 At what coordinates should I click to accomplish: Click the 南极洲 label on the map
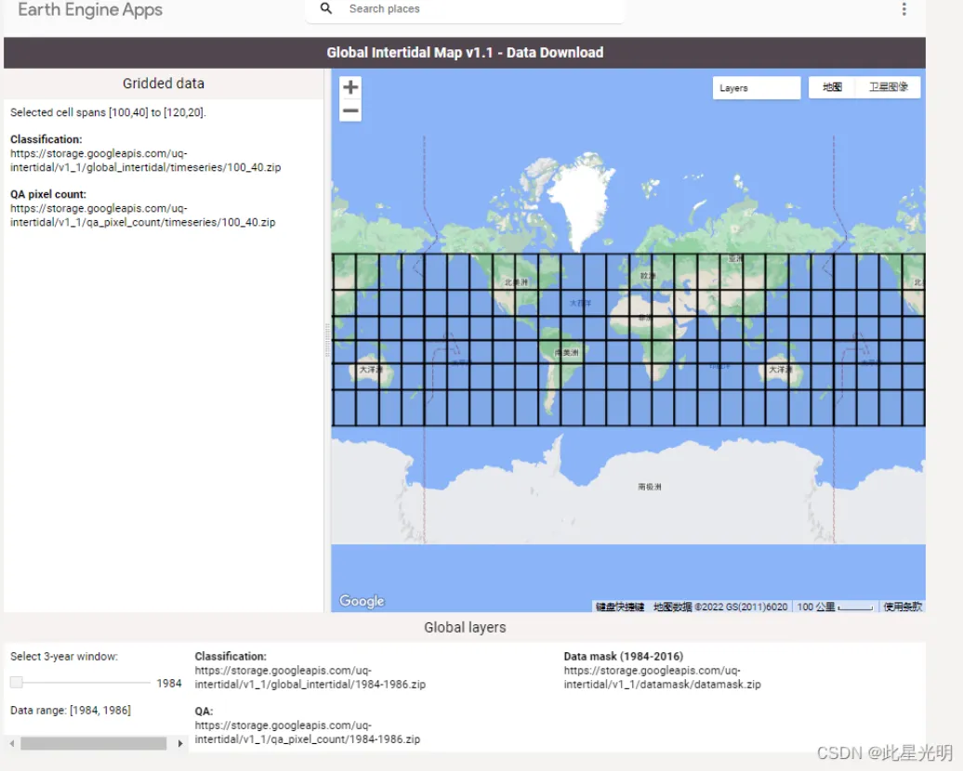[649, 487]
